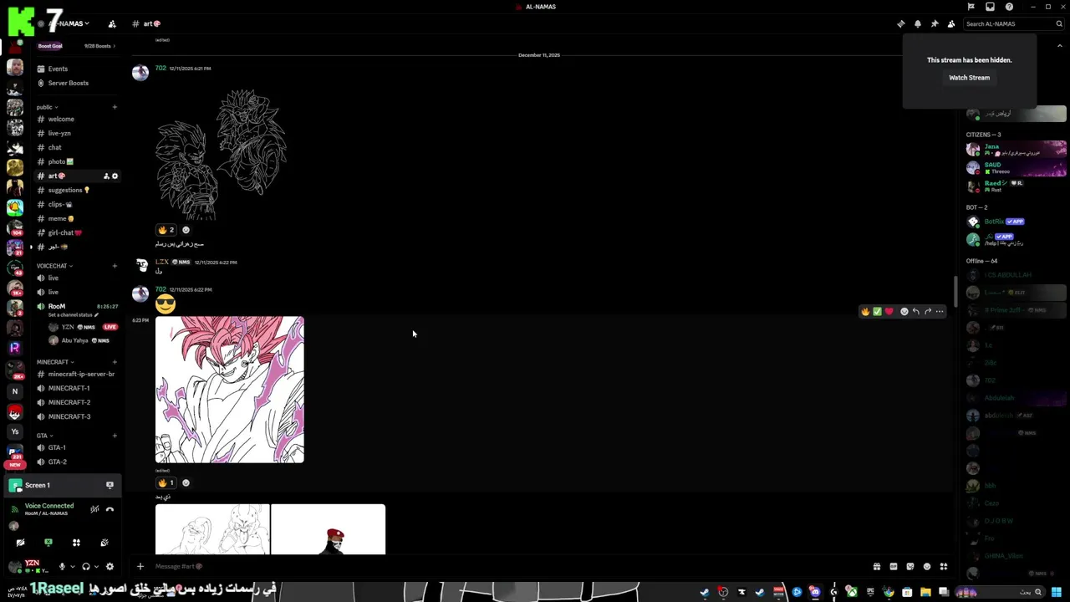The image size is (1070, 602).
Task: Open the More options on hovered message
Action: coord(940,311)
